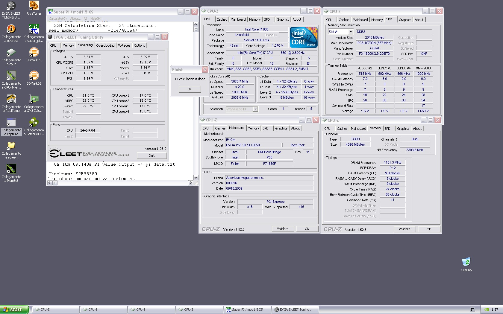Screen dimensions: 503x314
Task: Click OK in the CPU-Z Memory window
Action: [429, 229]
